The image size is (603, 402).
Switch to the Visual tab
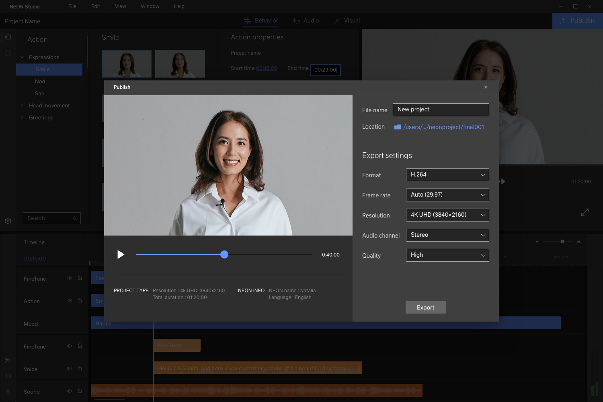[346, 21]
